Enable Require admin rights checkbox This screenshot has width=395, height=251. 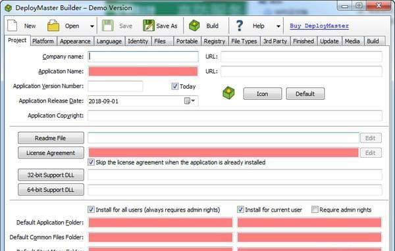tap(315, 209)
